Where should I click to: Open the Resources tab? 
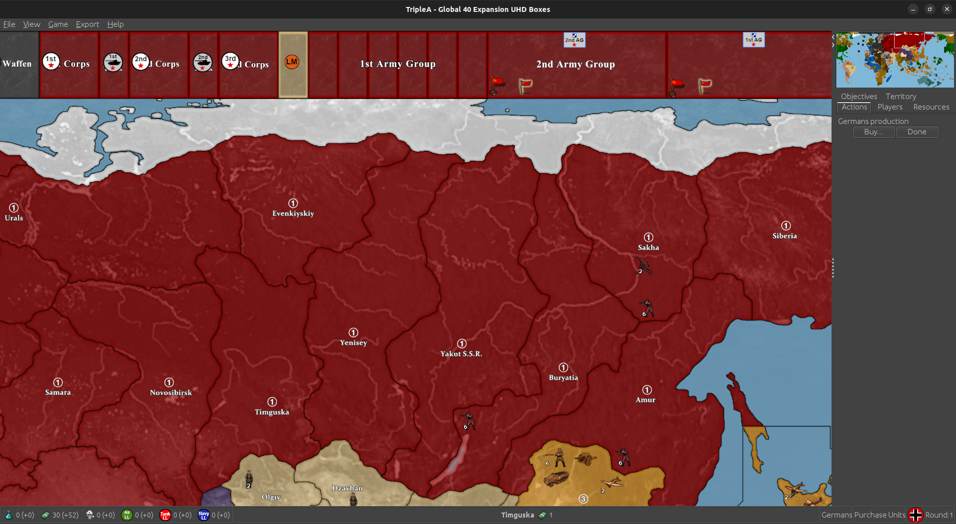[931, 107]
